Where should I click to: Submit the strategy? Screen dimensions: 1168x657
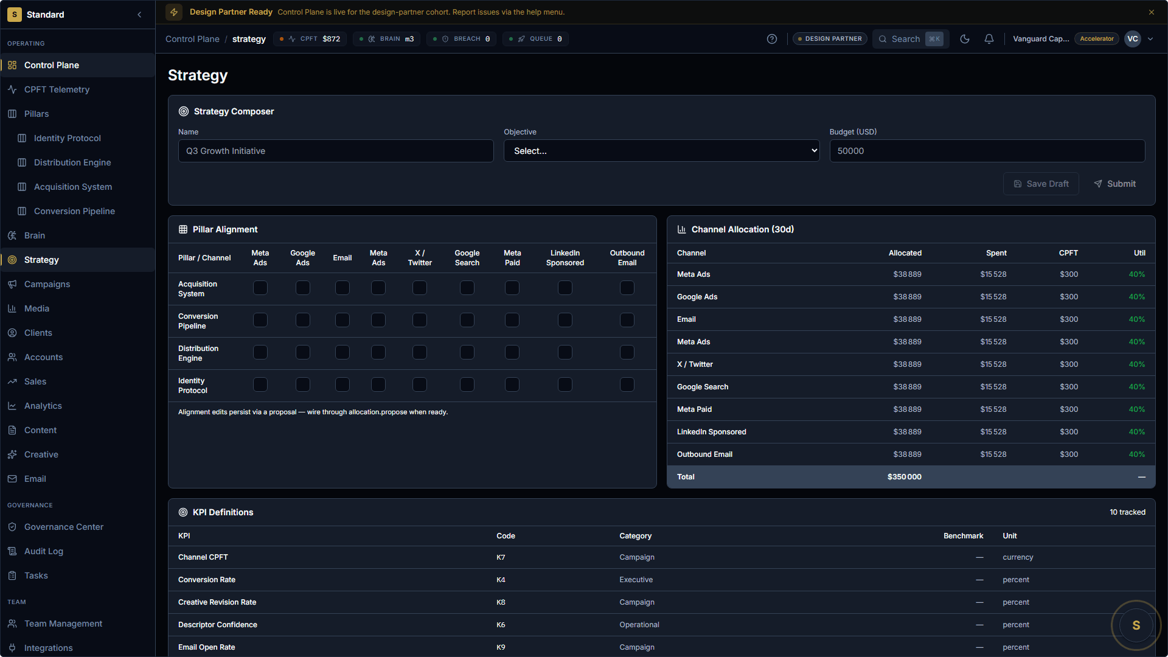[x=1114, y=184]
